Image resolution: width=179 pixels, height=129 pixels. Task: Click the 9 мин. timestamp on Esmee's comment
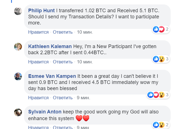point(84,98)
